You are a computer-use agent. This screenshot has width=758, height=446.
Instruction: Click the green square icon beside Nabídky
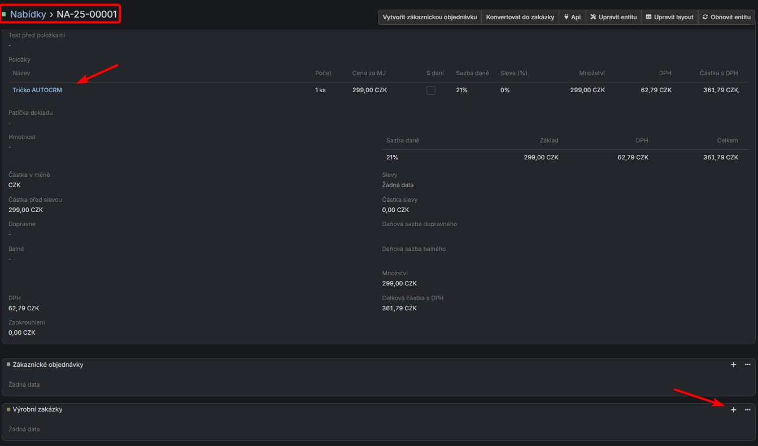tap(5, 14)
